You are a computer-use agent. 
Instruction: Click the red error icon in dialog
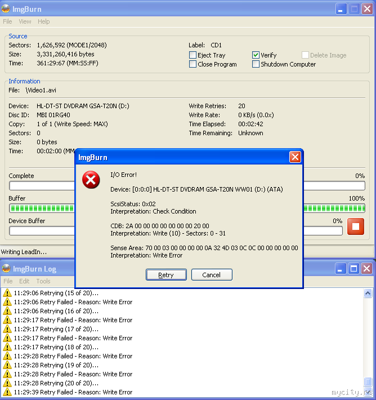91,180
